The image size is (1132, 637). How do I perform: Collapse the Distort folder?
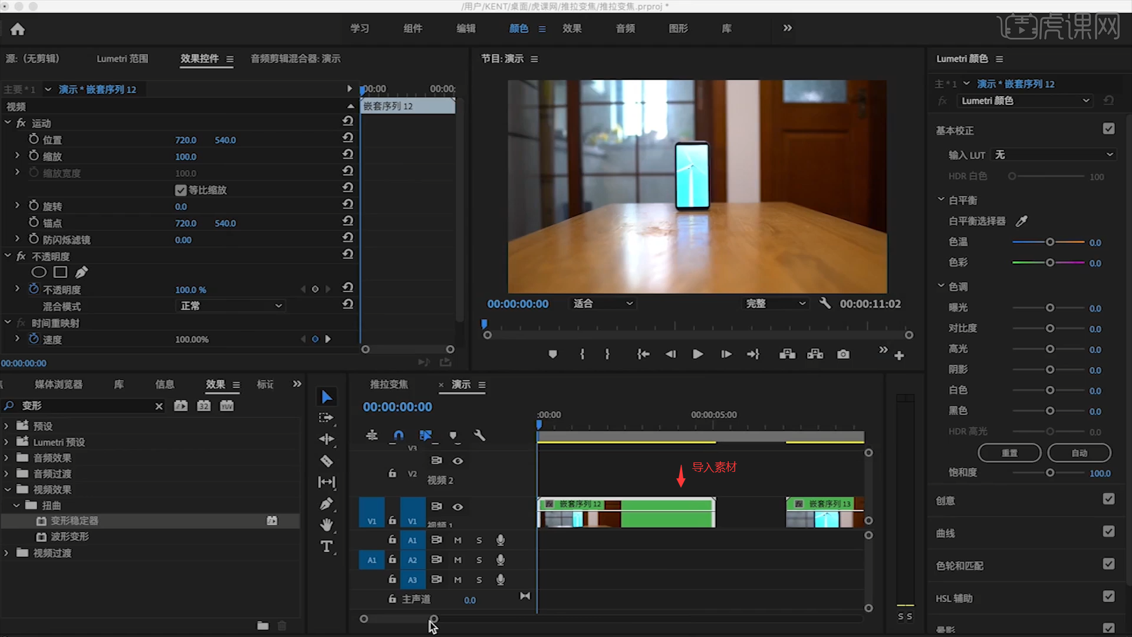17,505
